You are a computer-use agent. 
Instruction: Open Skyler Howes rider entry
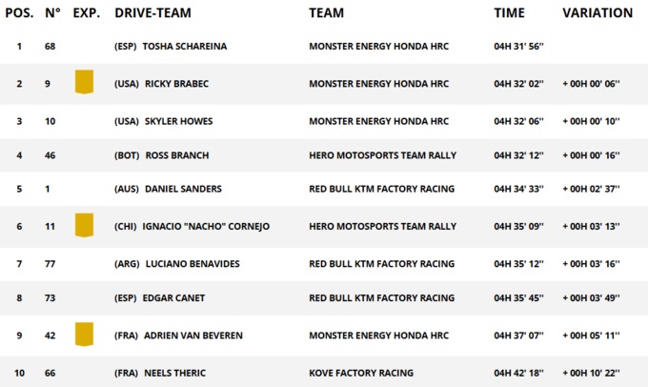tap(178, 121)
